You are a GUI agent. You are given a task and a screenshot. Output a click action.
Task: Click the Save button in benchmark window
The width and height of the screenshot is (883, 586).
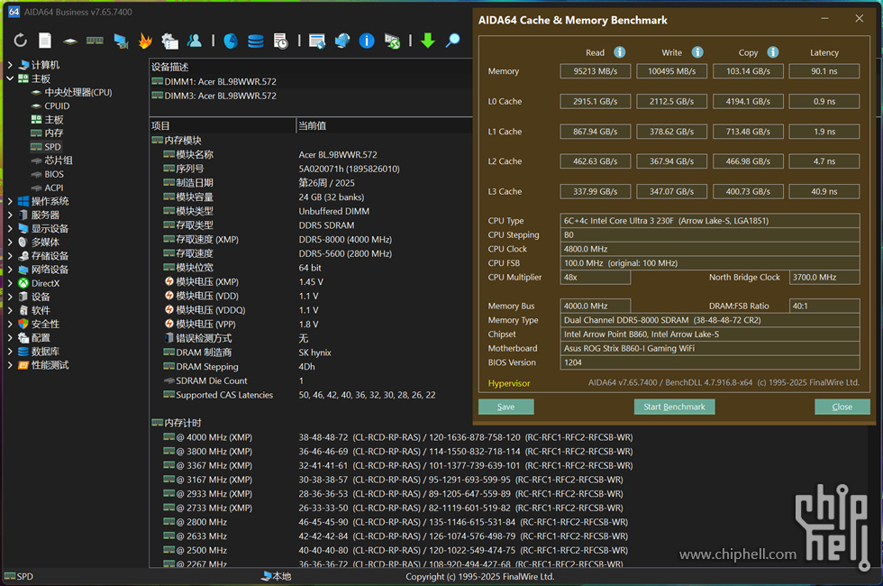505,407
